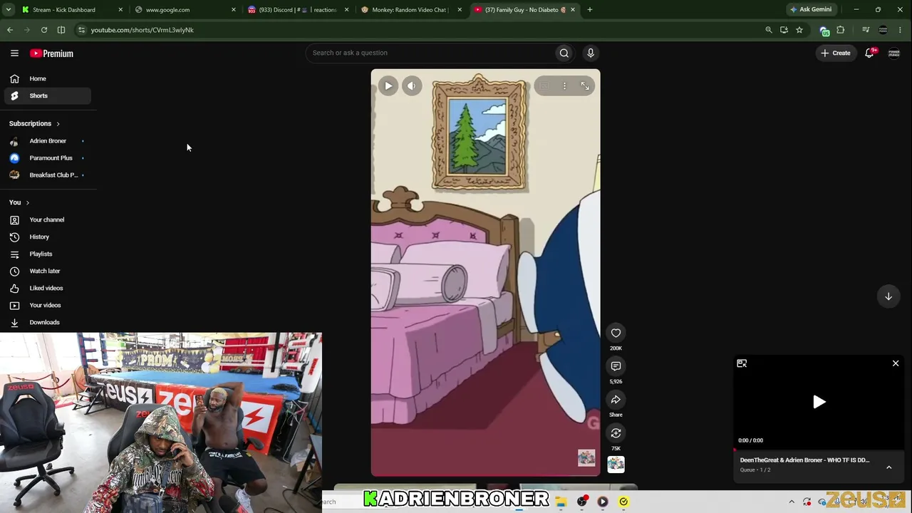This screenshot has width=912, height=513.
Task: Like the Short with the heart
Action: (x=616, y=333)
